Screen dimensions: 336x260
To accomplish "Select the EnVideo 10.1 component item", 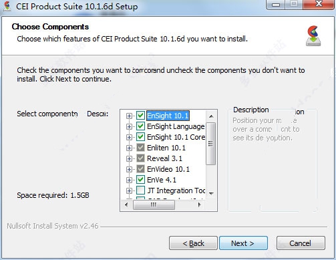I will [168, 169].
